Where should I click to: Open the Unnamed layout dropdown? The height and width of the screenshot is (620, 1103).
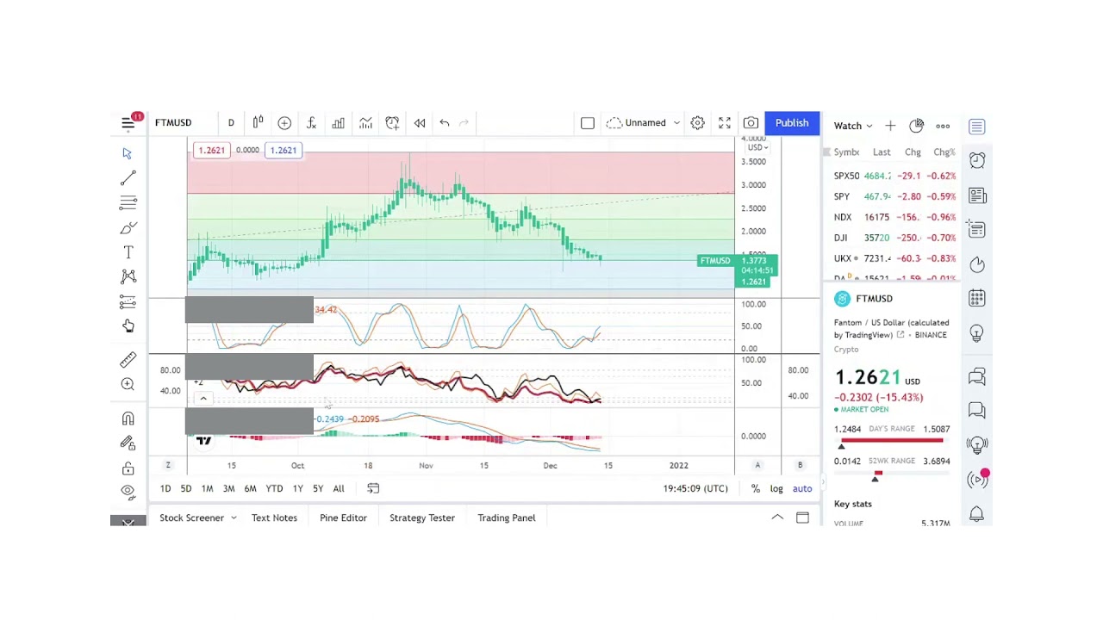(x=643, y=123)
